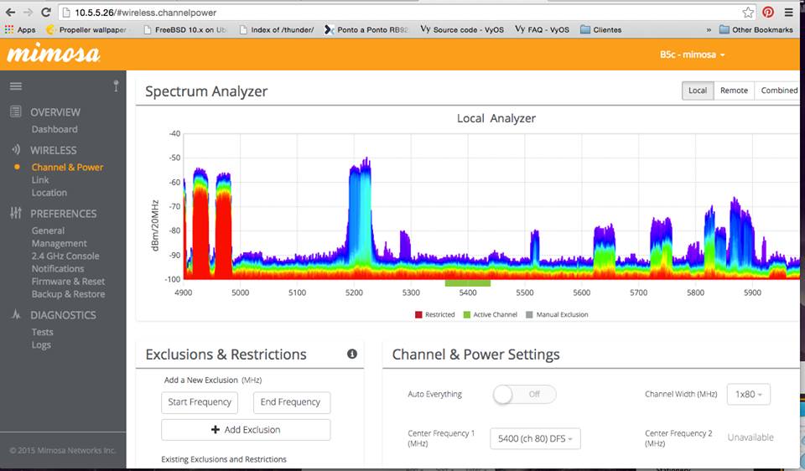805x471 pixels.
Task: Click the Overview section icon
Action: [x=16, y=111]
